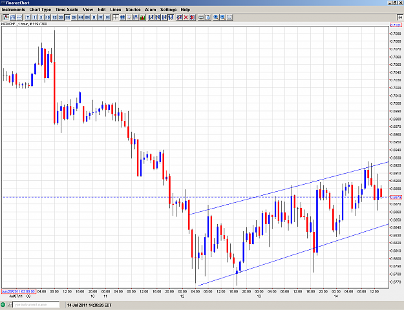This screenshot has height=310, width=404.
Task: Click the zoom in magnifier icon
Action: coord(216,17)
